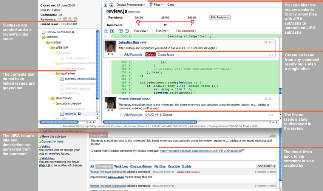Click the Defect label on Sebastian's comment
The image size is (323, 191).
pos(150,54)
